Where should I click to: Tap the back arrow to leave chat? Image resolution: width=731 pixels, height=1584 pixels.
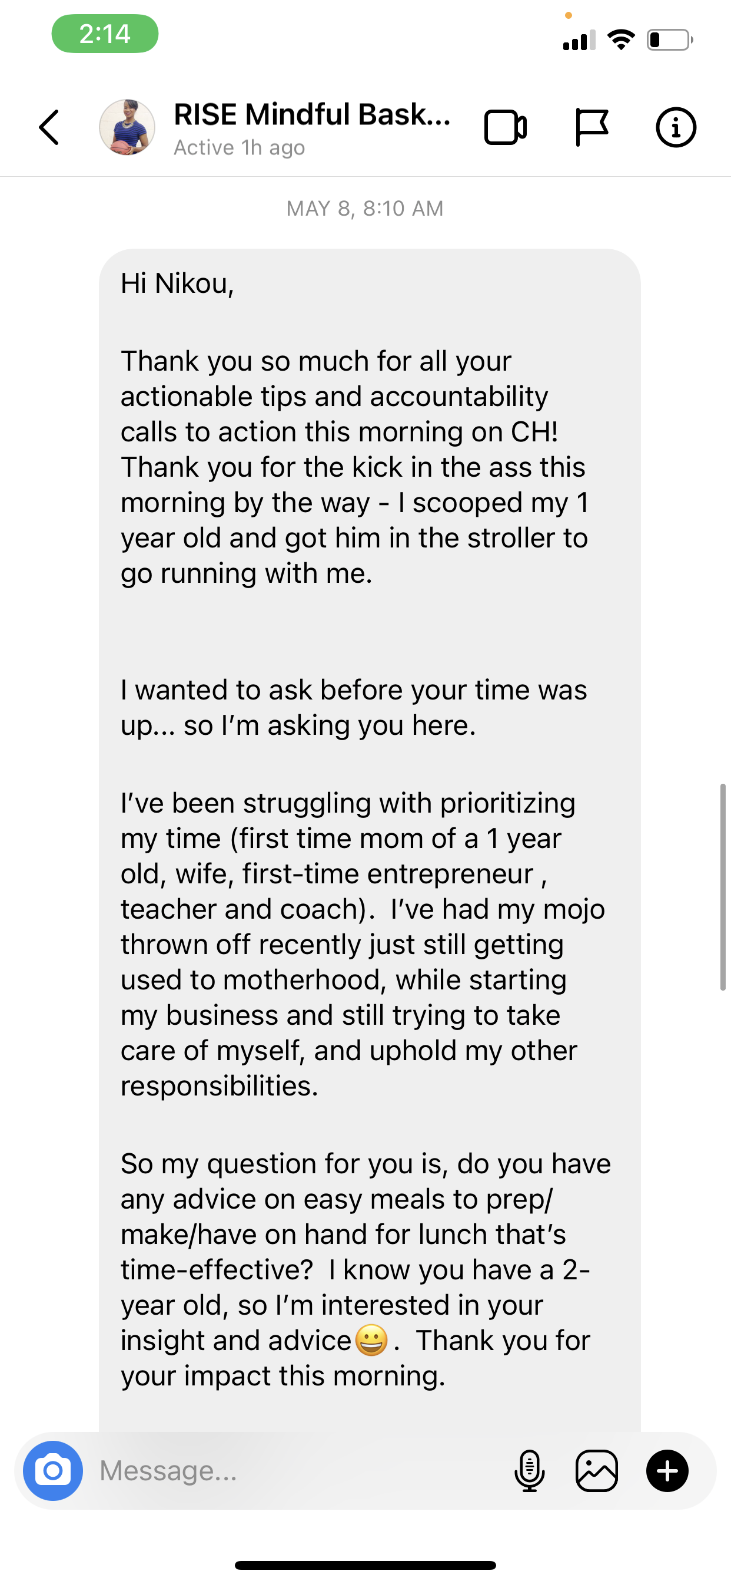coord(49,127)
